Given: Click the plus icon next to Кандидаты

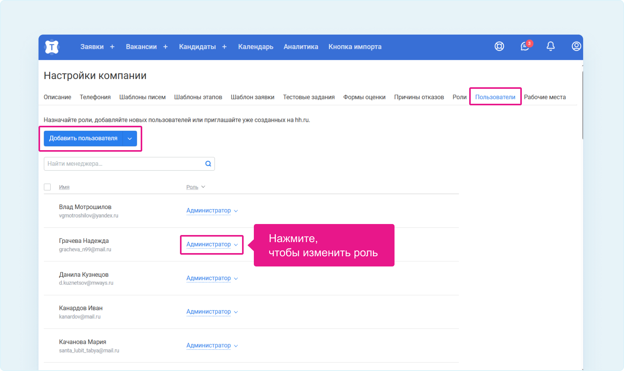Looking at the screenshot, I should pos(224,47).
